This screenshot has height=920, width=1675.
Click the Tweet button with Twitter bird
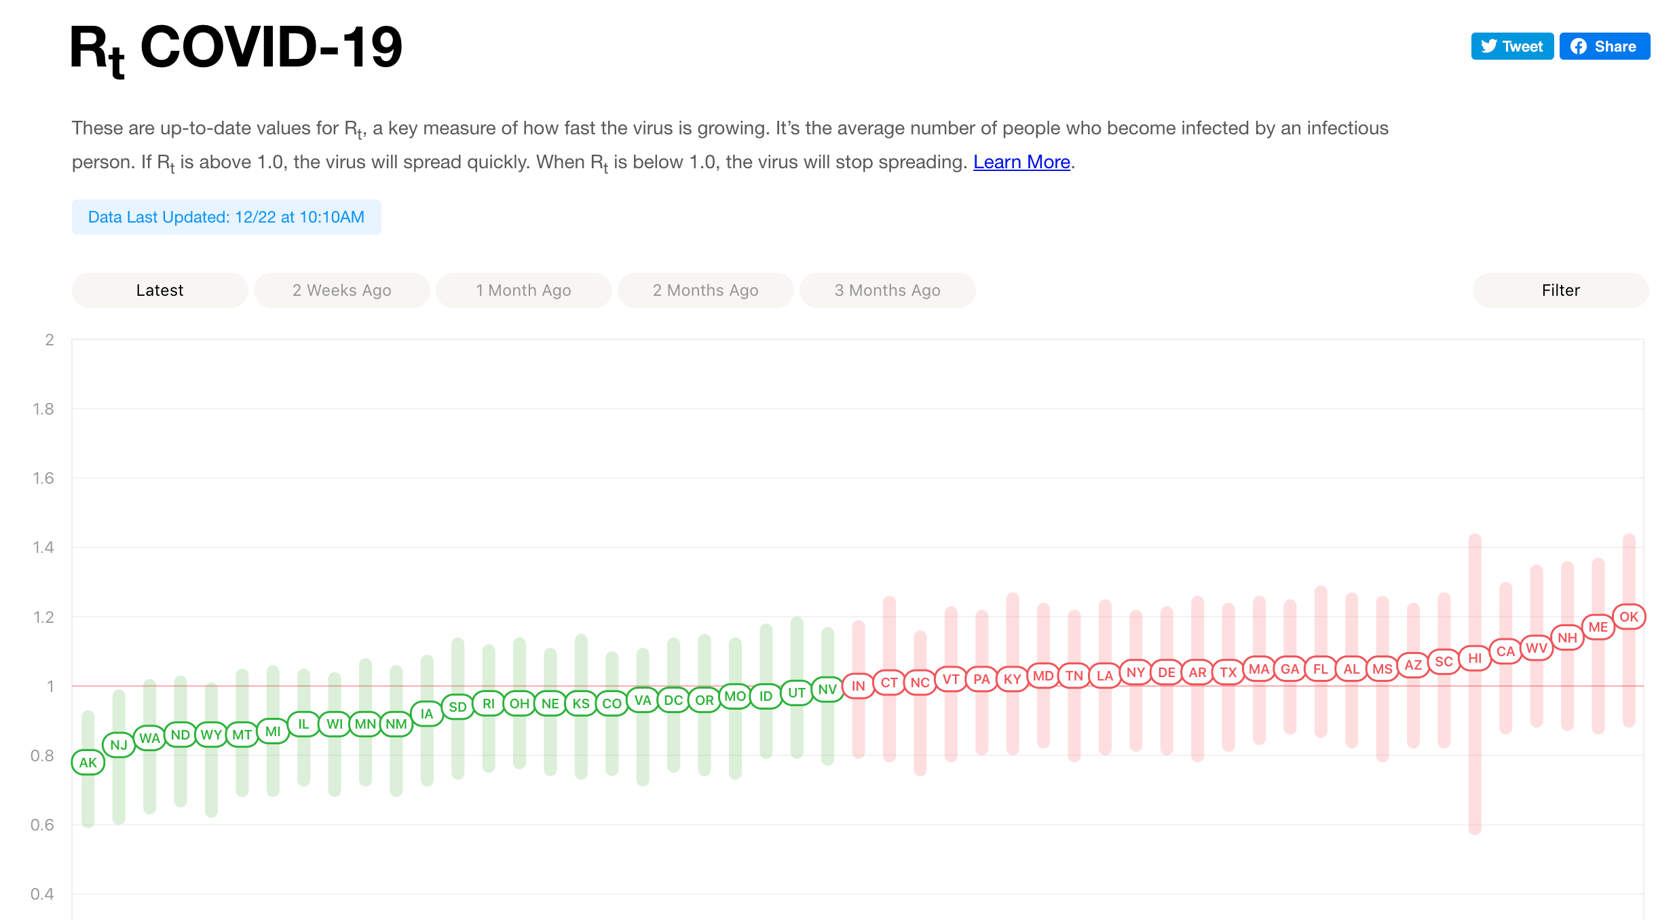pyautogui.click(x=1511, y=46)
